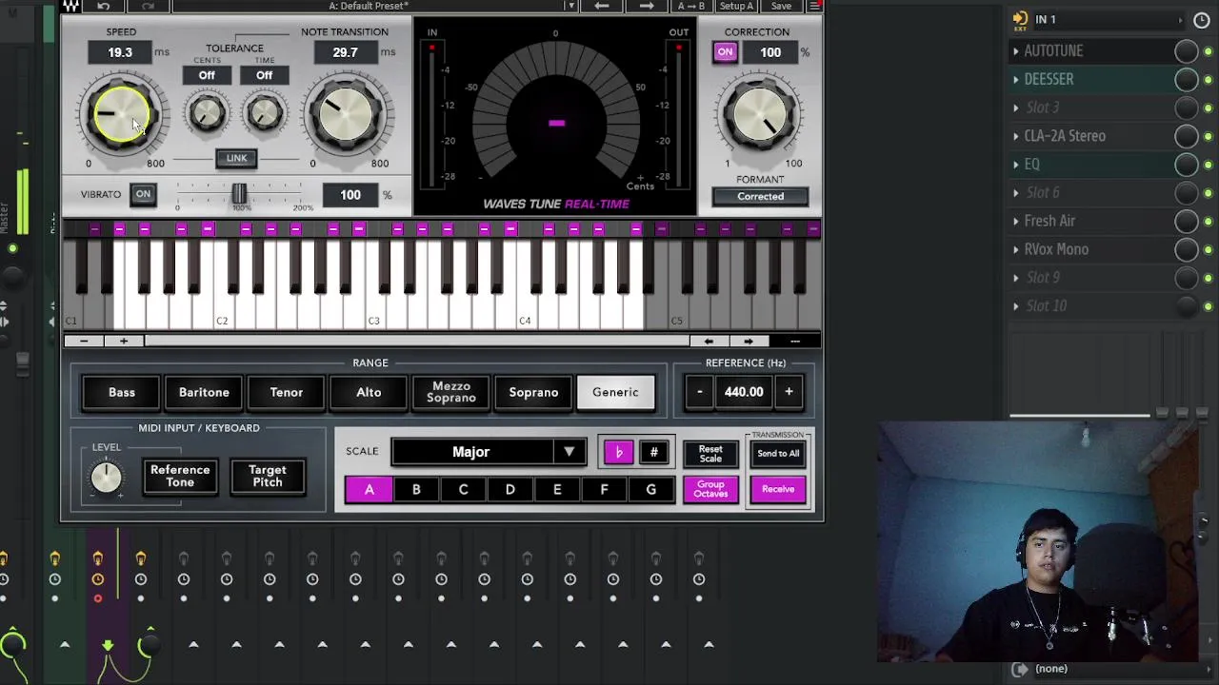Shift the keyboard view left with the arrow
The image size is (1219, 685).
point(709,341)
